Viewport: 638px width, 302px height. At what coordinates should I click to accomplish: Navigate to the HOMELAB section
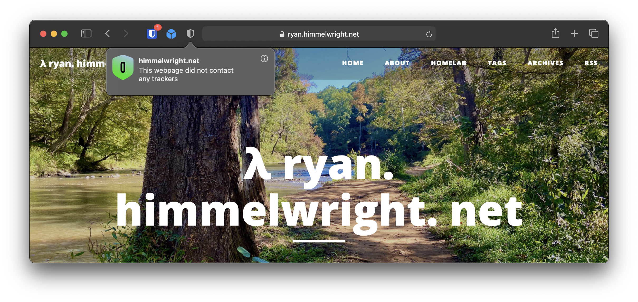tap(449, 63)
